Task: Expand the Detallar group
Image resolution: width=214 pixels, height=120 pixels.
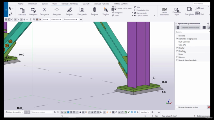Action: pos(177,48)
